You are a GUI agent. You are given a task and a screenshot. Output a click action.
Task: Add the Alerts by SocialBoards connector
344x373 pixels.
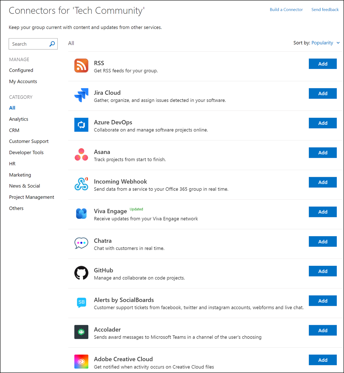pos(323,301)
